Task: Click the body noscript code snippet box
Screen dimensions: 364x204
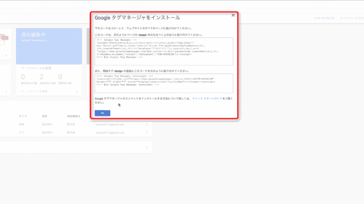Action: (x=164, y=83)
